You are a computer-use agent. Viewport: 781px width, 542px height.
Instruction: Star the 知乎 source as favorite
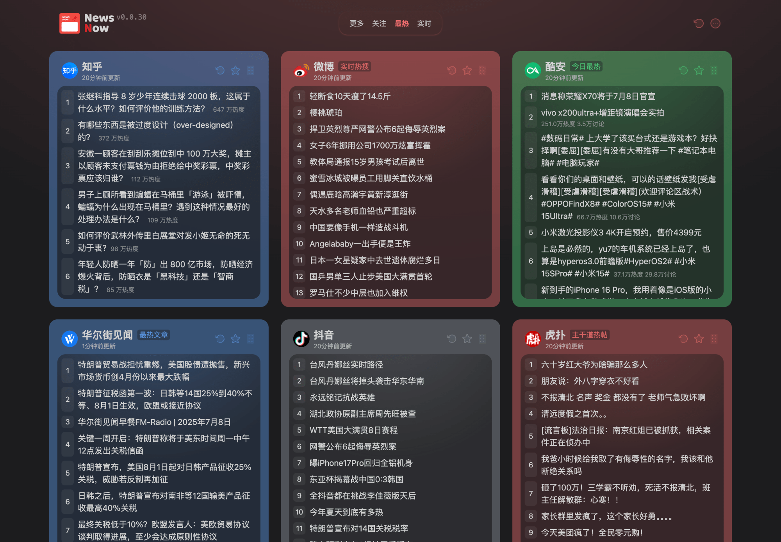(235, 70)
